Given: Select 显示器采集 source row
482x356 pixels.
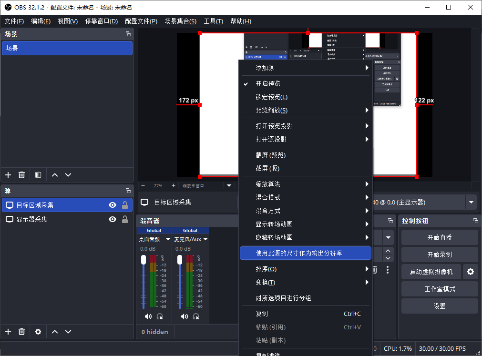Looking at the screenshot, I should 67,219.
